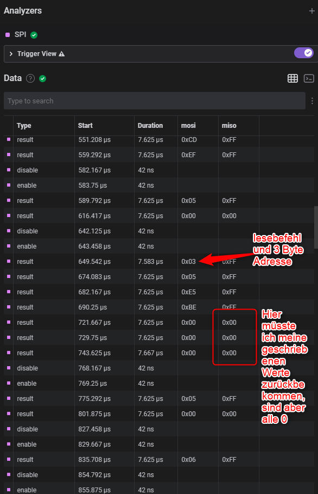This screenshot has width=318, height=494.
Task: Select the disable row at 827.458 µs
Action: pos(159,429)
